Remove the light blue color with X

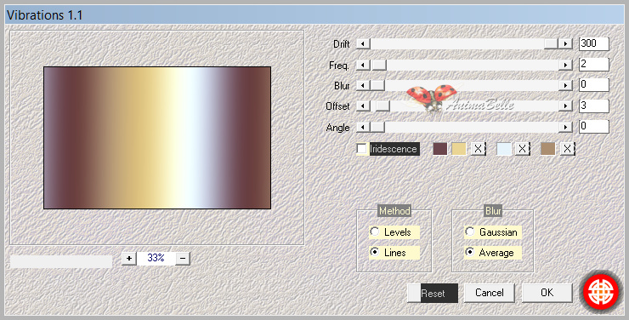522,149
